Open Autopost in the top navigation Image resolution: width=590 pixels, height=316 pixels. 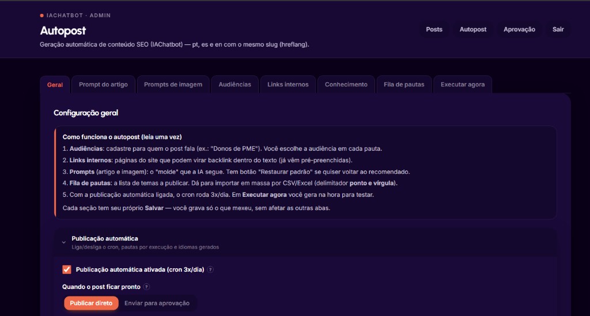(473, 29)
